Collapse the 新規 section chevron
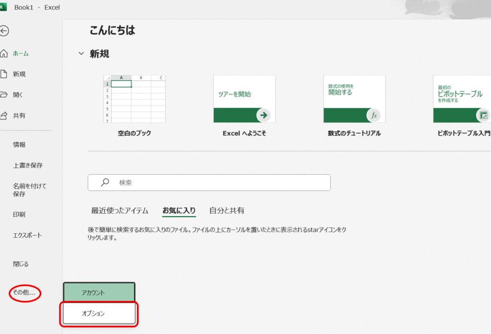The image size is (491, 334). [81, 54]
